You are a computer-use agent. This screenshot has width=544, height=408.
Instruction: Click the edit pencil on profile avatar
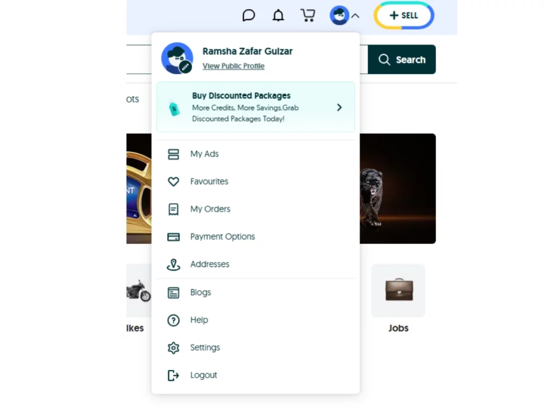[185, 66]
